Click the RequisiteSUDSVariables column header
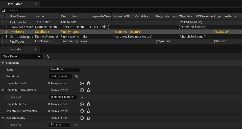The image size is (242, 129). tap(133, 16)
